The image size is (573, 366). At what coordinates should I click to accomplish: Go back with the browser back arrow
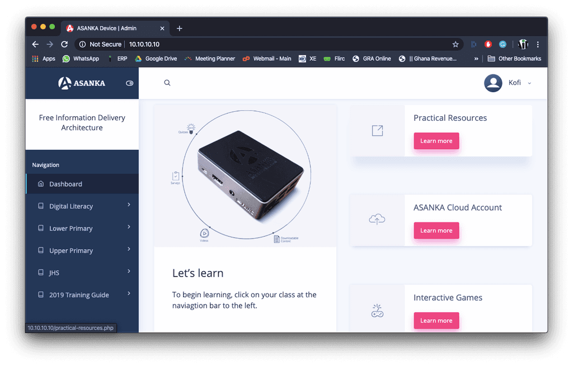click(x=35, y=44)
